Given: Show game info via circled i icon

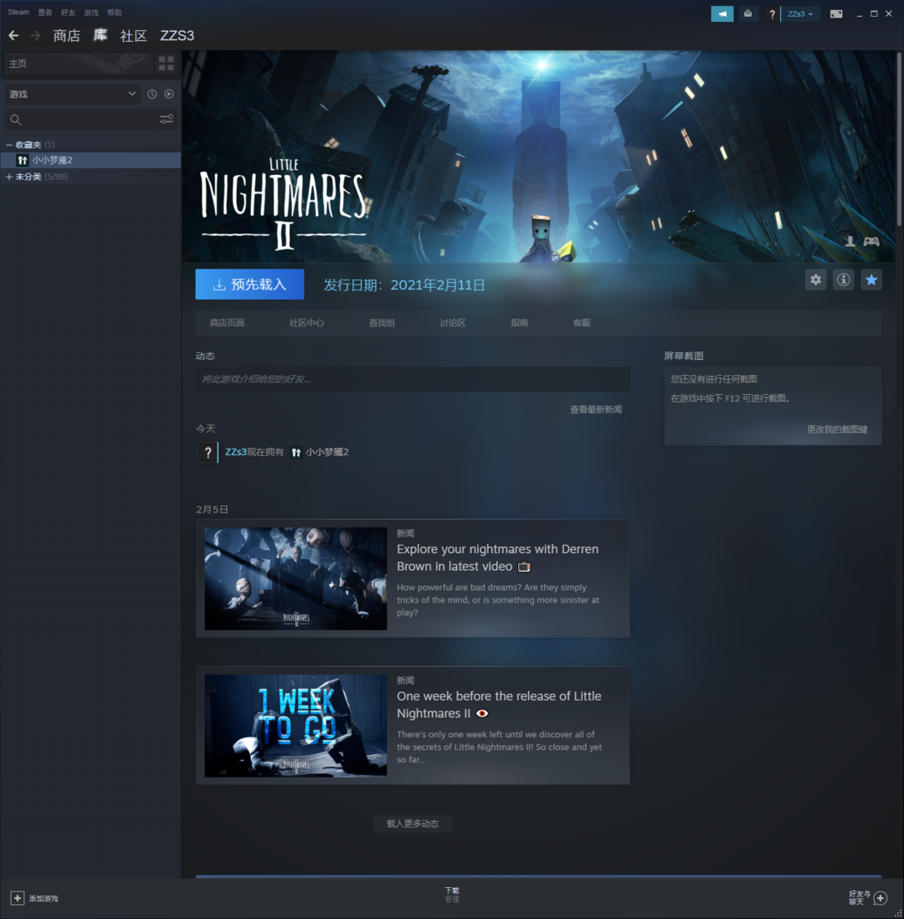Looking at the screenshot, I should click(844, 280).
